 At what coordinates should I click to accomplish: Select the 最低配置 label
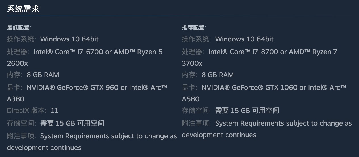pos(19,27)
